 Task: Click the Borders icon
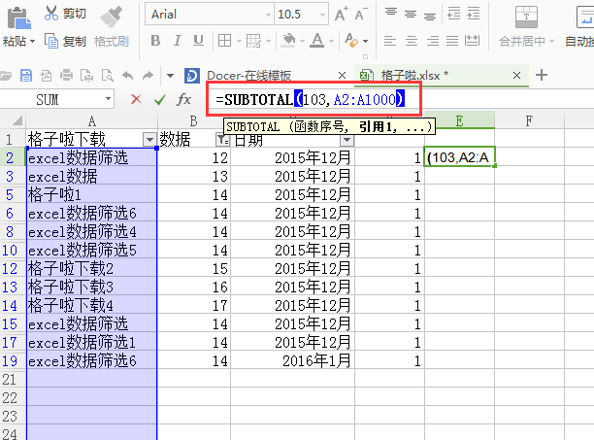(224, 41)
